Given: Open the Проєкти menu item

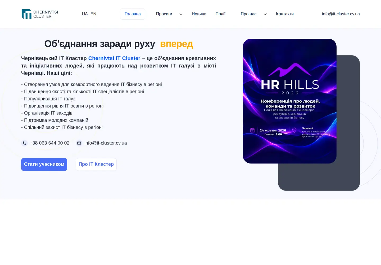Looking at the screenshot, I should [164, 14].
